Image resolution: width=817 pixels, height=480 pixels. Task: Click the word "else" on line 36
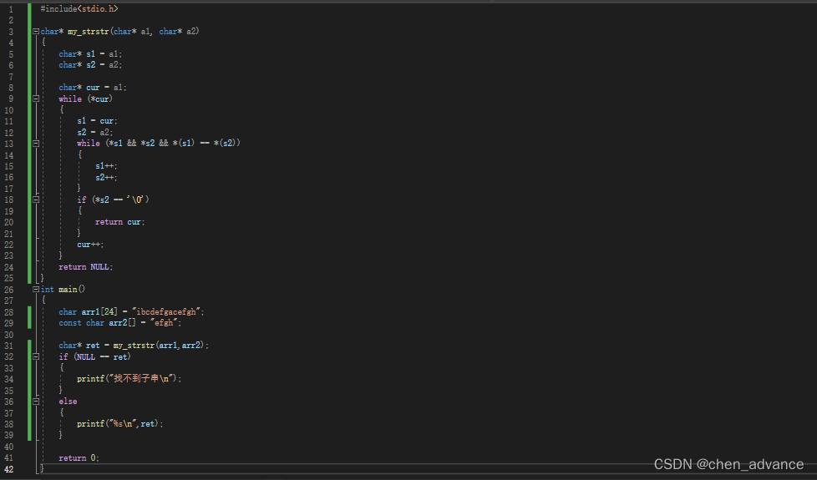click(68, 402)
